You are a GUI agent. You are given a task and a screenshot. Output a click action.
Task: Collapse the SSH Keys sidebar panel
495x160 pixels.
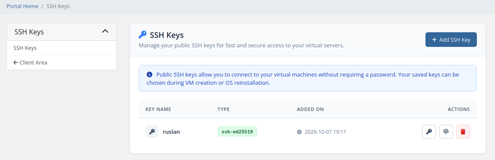point(105,31)
